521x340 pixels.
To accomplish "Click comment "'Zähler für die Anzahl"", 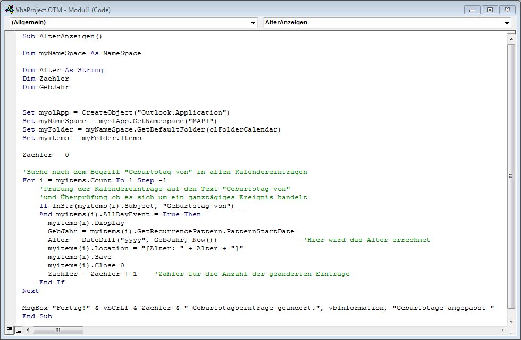I will coord(252,274).
